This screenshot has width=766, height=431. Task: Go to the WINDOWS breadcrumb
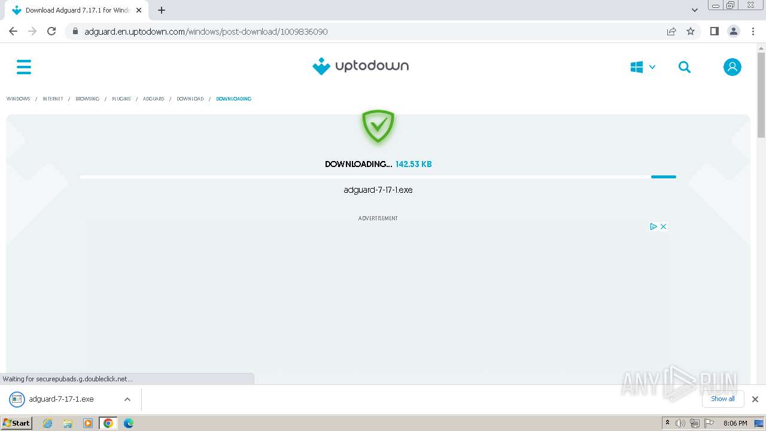18,99
